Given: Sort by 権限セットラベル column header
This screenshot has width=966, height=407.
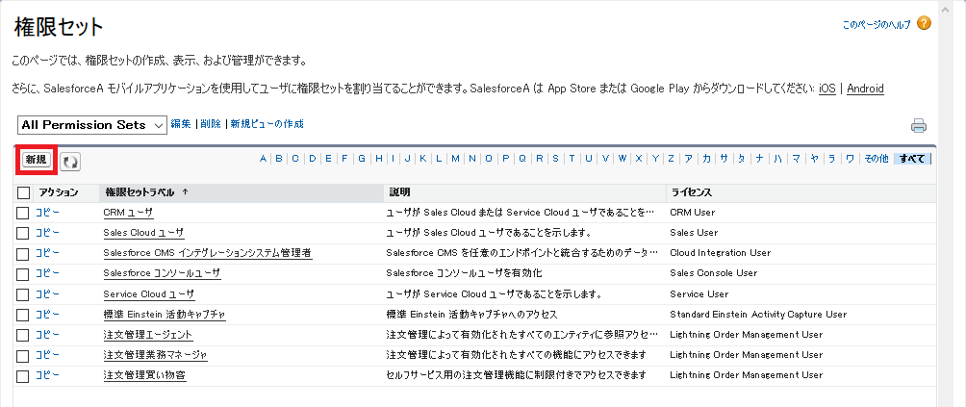Looking at the screenshot, I should tap(146, 192).
